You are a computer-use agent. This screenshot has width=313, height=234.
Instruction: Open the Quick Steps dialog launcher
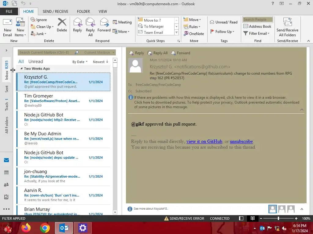pos(179,41)
